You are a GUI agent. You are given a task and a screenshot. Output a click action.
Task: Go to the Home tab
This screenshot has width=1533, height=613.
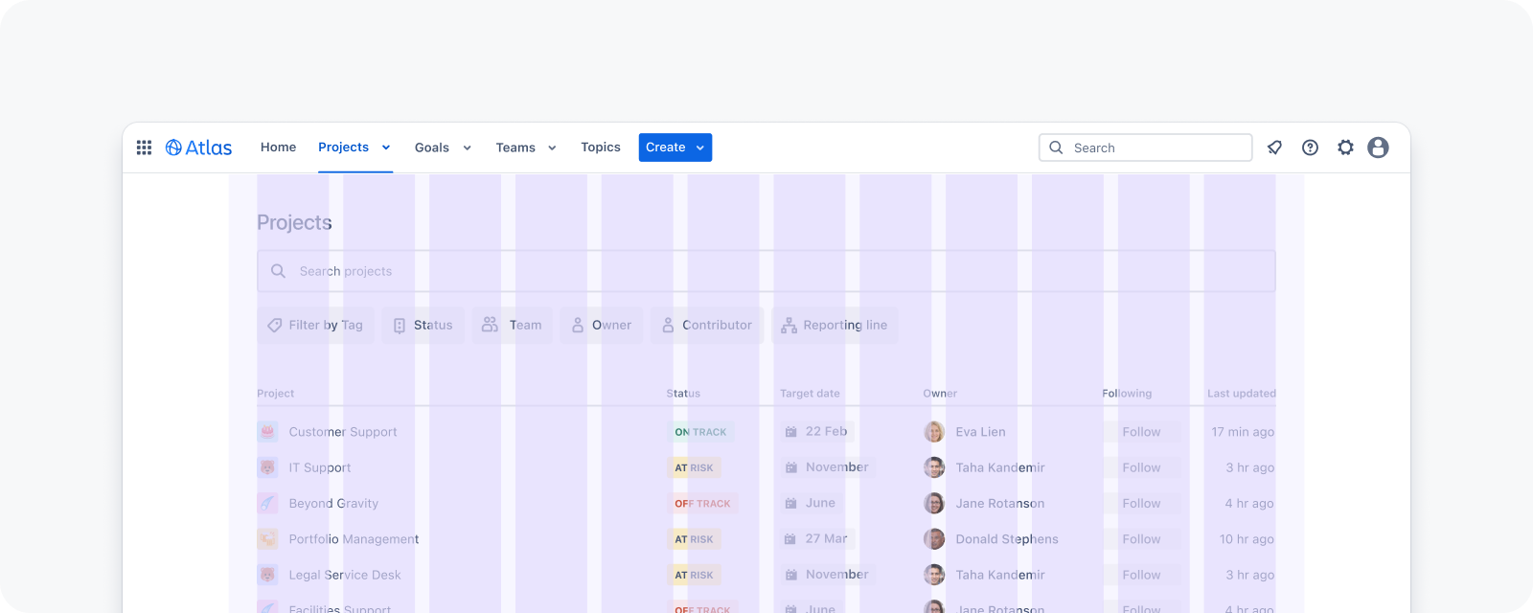click(278, 148)
